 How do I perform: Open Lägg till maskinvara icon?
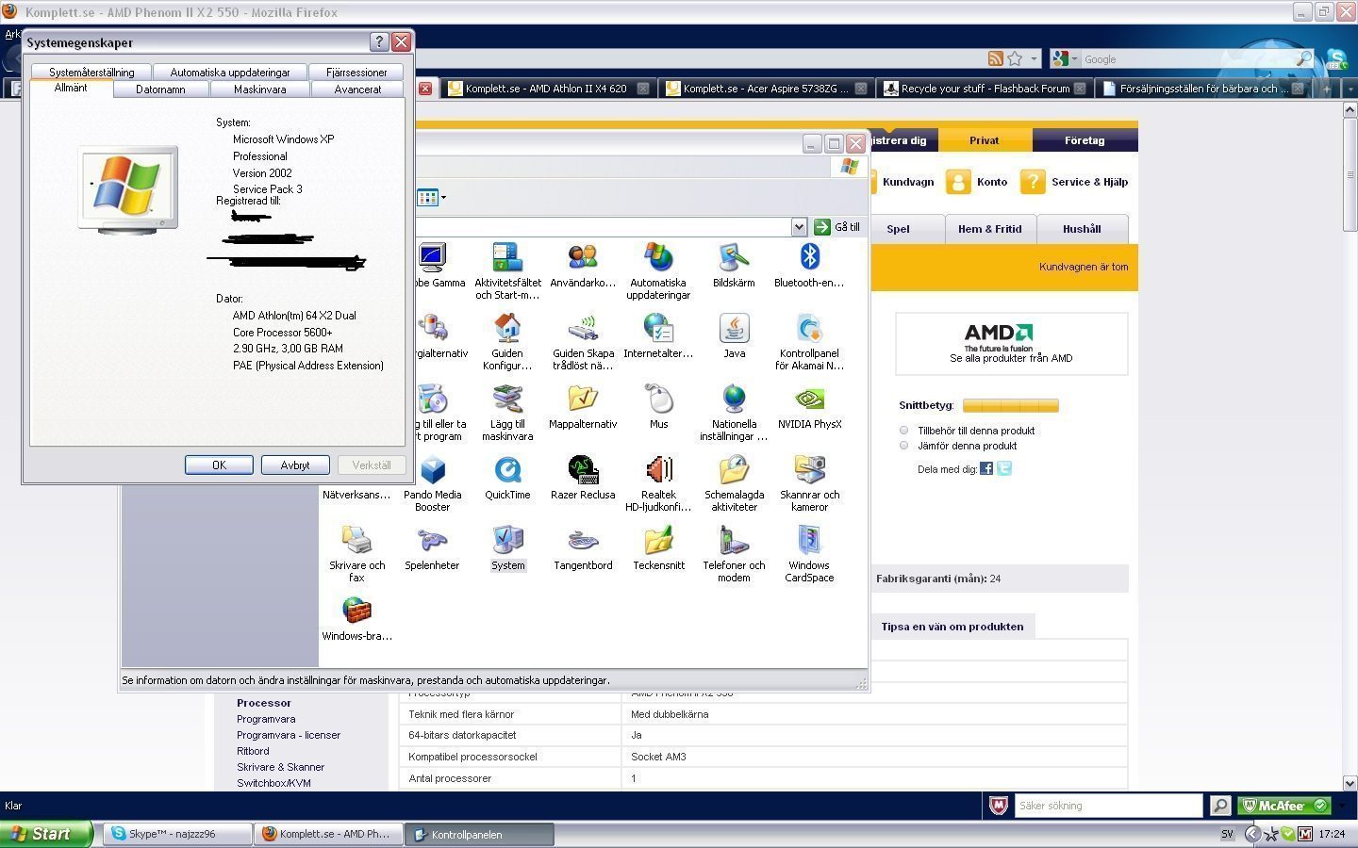[507, 412]
